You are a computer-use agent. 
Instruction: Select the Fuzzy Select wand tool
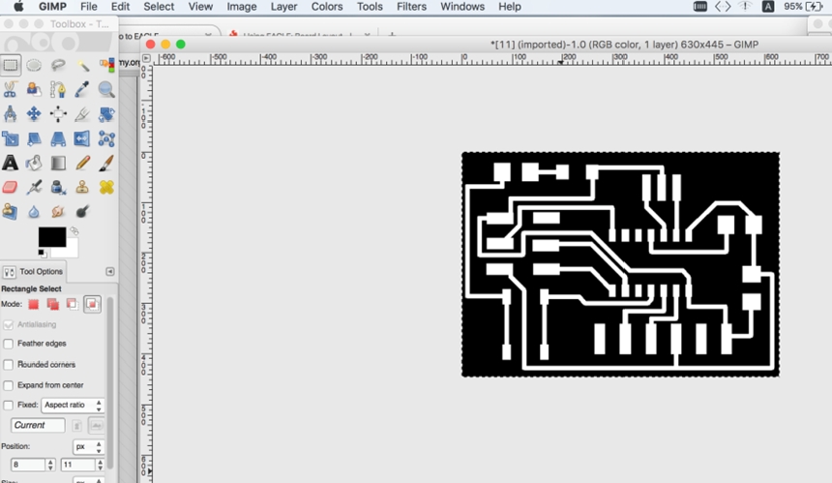(83, 65)
